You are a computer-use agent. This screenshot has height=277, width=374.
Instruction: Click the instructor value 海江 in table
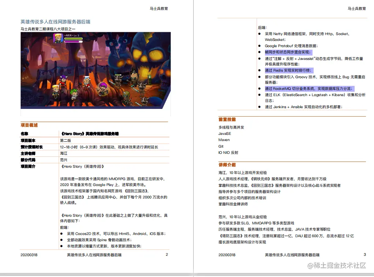(64, 153)
